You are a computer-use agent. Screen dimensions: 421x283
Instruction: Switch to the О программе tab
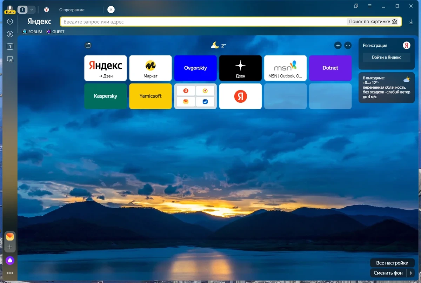pos(72,10)
